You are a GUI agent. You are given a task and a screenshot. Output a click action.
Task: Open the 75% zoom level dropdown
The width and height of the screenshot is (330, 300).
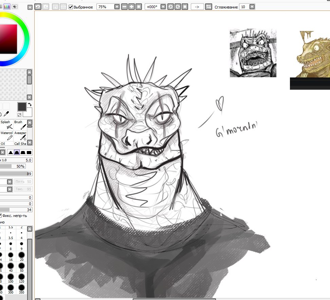tap(117, 7)
